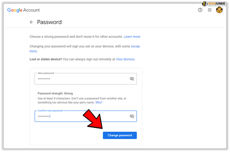Open the Learn more link

coord(132,37)
